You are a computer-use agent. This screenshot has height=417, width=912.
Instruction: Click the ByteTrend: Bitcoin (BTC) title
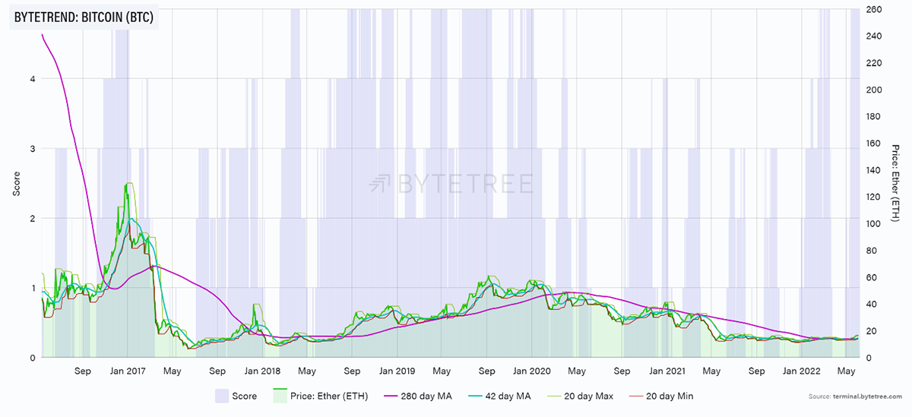(83, 17)
